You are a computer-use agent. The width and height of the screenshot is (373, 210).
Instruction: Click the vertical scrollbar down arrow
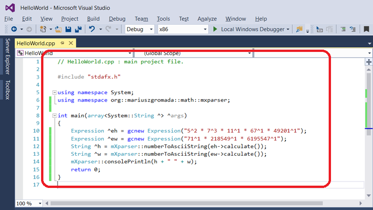[369, 196]
